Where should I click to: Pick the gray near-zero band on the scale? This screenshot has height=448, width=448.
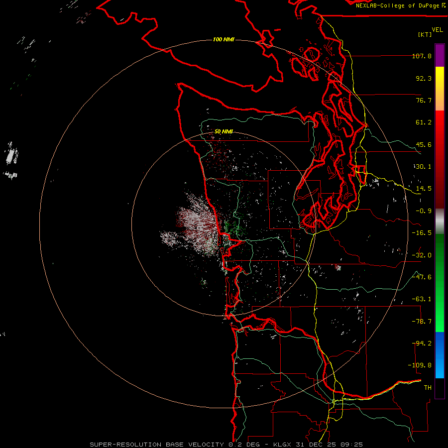(440, 222)
